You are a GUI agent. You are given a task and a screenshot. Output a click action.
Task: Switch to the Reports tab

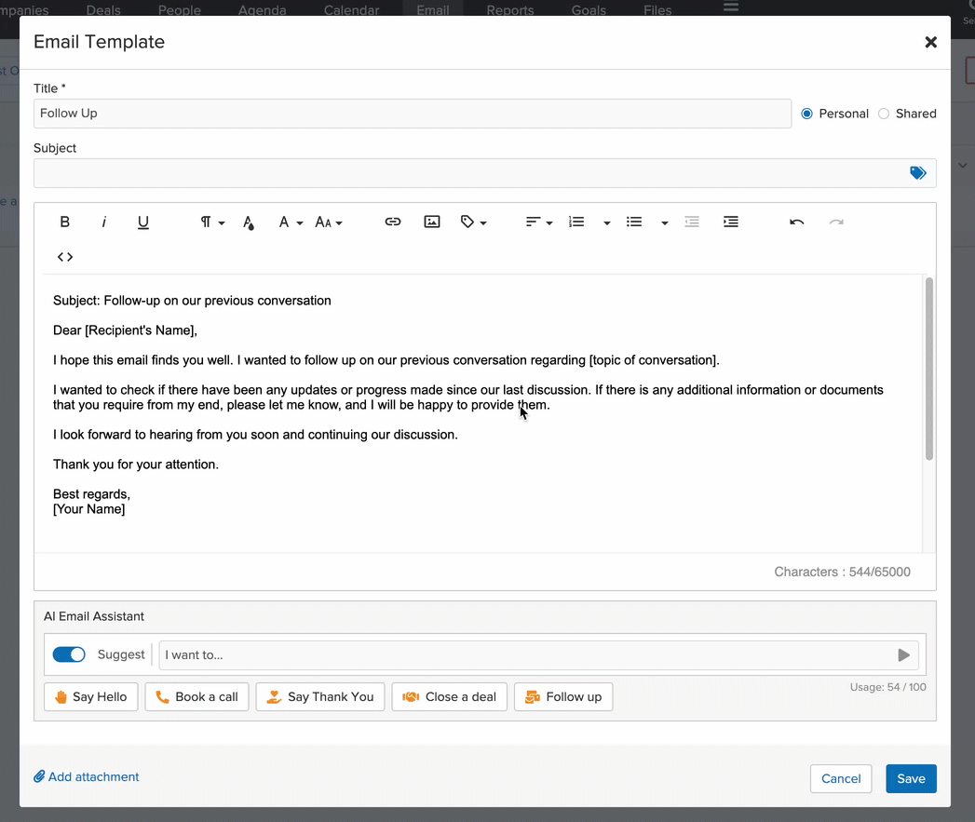[510, 10]
